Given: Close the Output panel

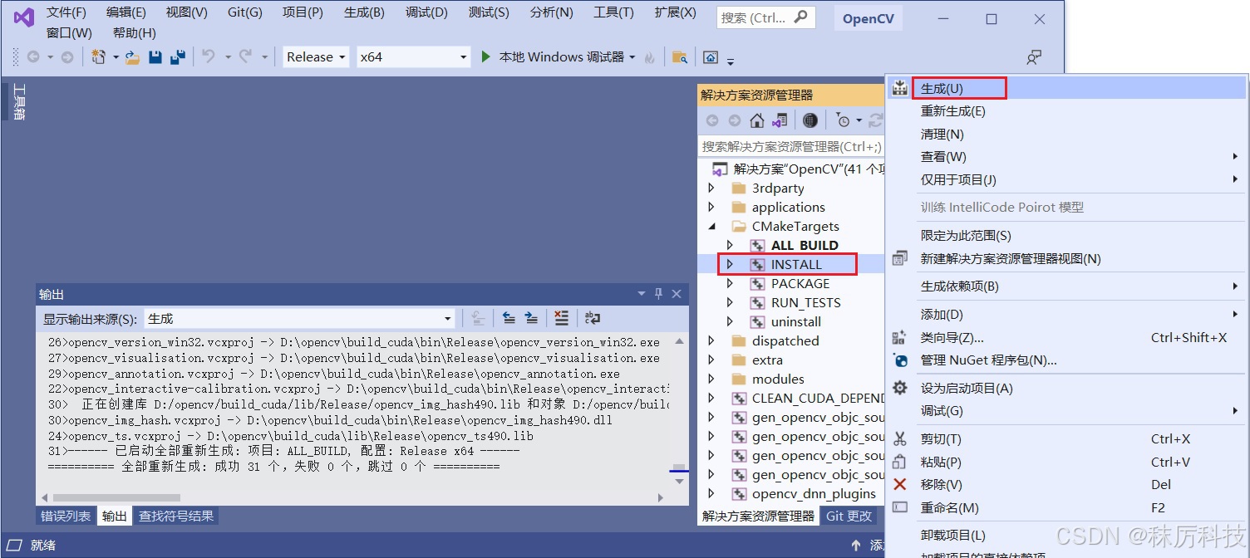Looking at the screenshot, I should [x=677, y=294].
